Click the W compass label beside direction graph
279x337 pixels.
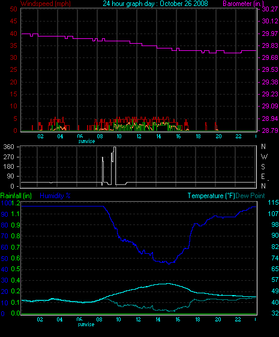click(x=264, y=157)
